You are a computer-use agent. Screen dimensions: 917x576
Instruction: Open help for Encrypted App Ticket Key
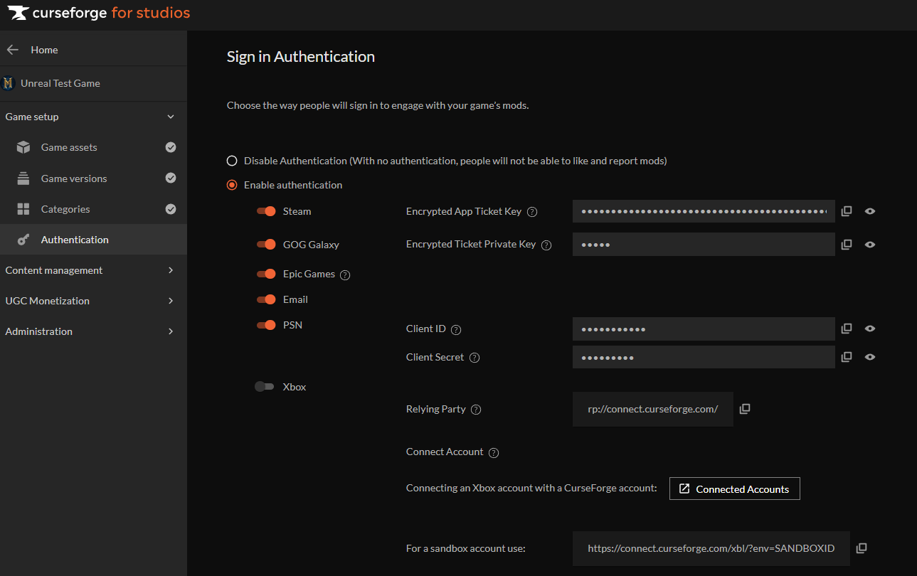click(532, 212)
